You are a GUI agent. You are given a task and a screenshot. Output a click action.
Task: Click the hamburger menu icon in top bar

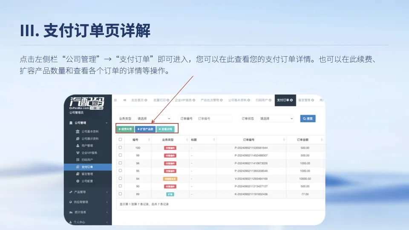pyautogui.click(x=115, y=100)
